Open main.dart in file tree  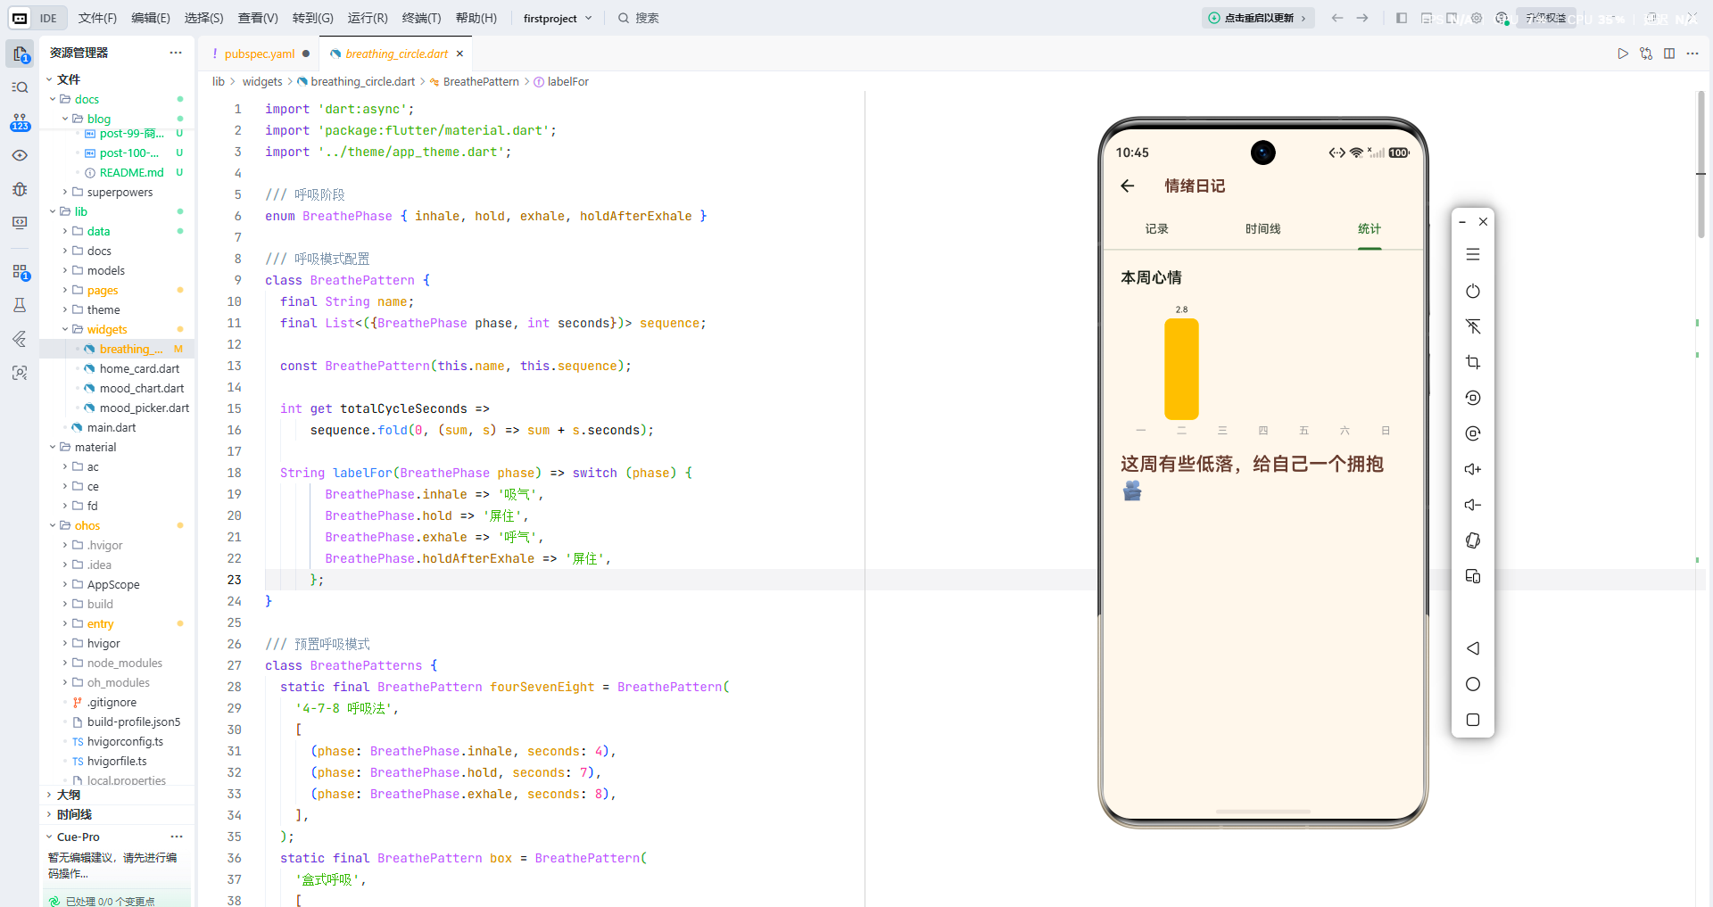click(112, 427)
